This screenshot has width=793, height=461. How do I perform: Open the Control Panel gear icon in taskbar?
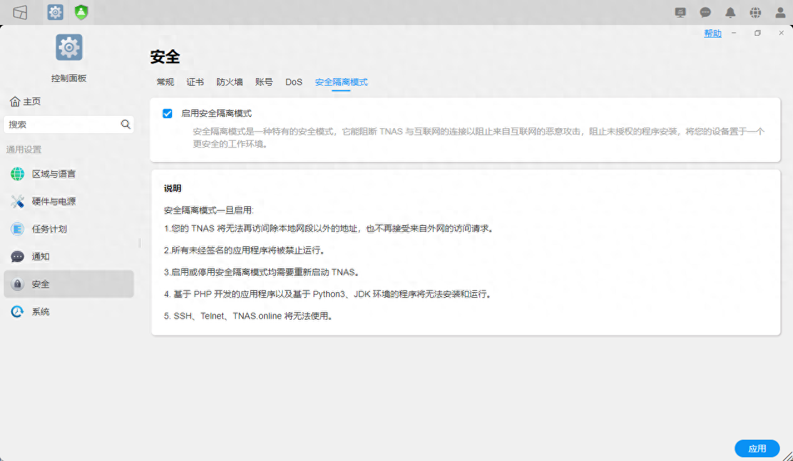coord(54,11)
